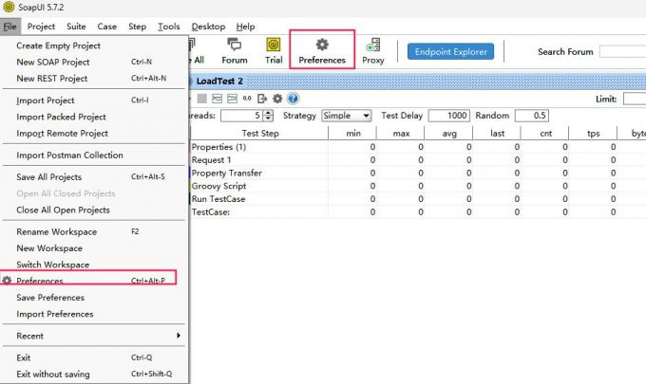The height and width of the screenshot is (384, 646).
Task: Click the export statistics icon in LoadTest toolbar
Action: [262, 99]
